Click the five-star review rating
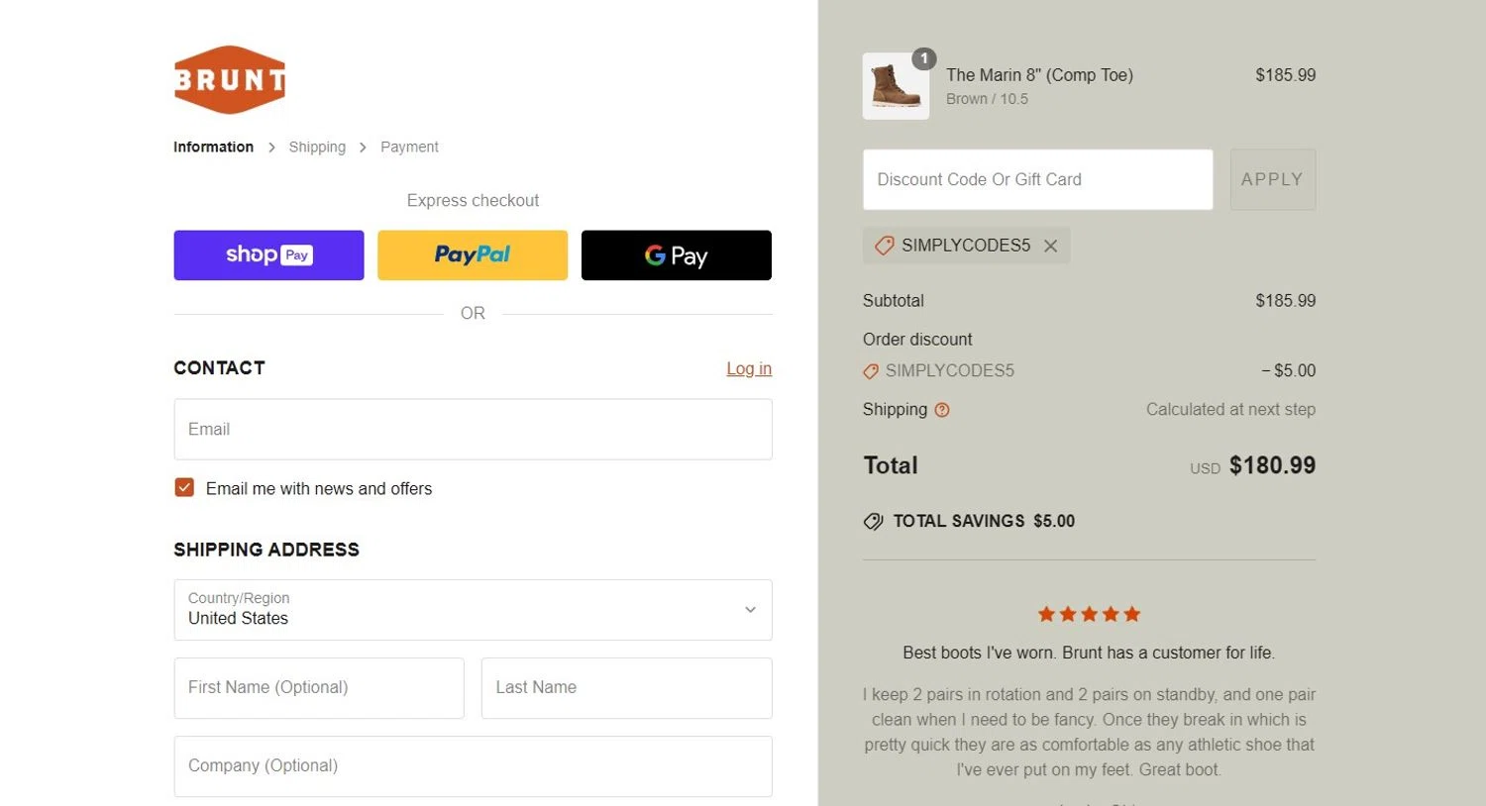Image resolution: width=1486 pixels, height=806 pixels. [x=1089, y=614]
